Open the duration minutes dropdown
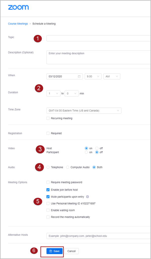 pyautogui.click(x=72, y=93)
